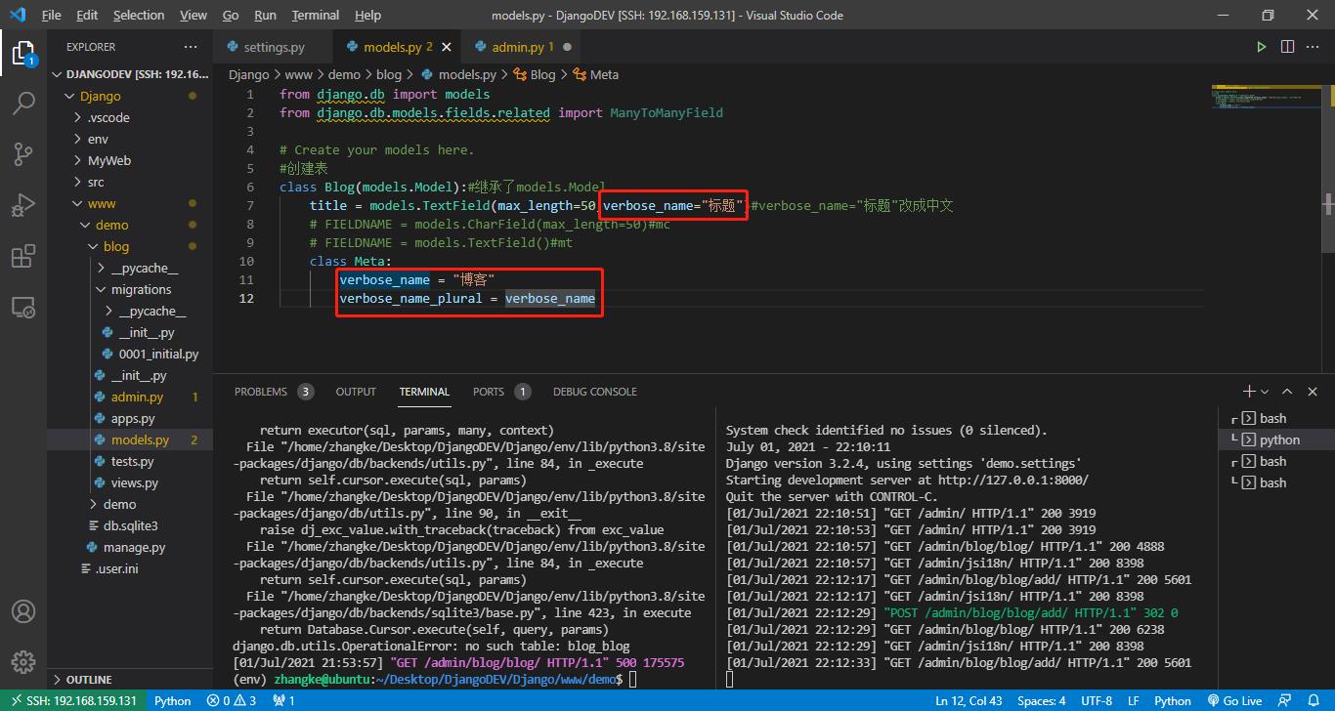Click SSH remote indicator in status bar
Viewport: 1335px width, 711px height.
pyautogui.click(x=72, y=700)
